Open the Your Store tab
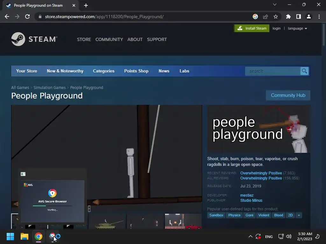The width and height of the screenshot is (326, 244). coord(27,71)
